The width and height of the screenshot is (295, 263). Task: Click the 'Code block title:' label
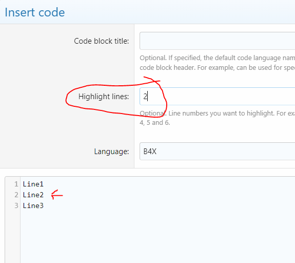pyautogui.click(x=102, y=41)
